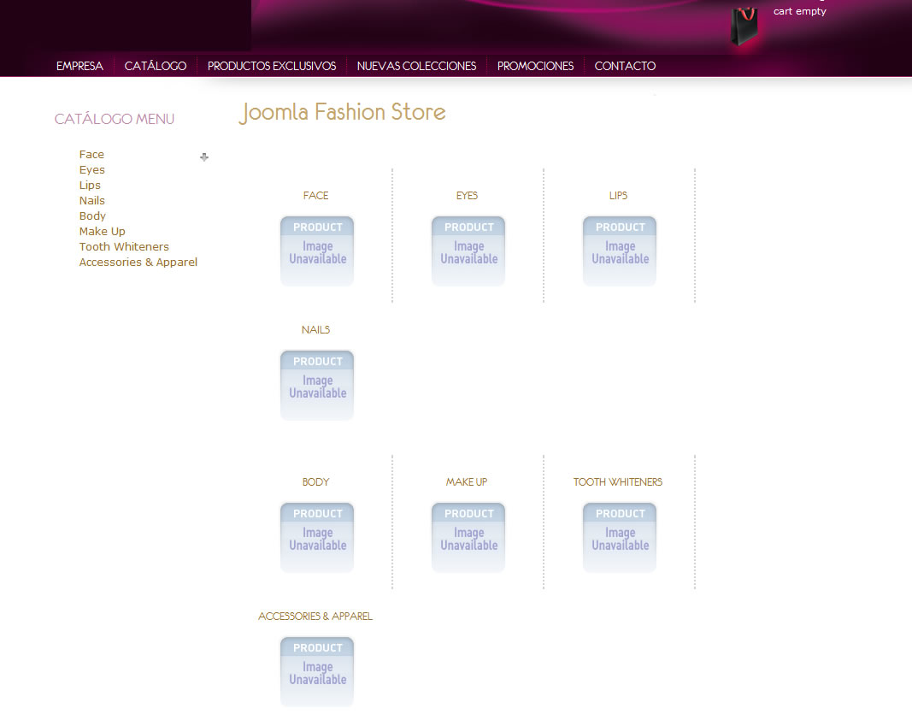Open the product image under FACE
The image size is (912, 726).
coord(317,251)
